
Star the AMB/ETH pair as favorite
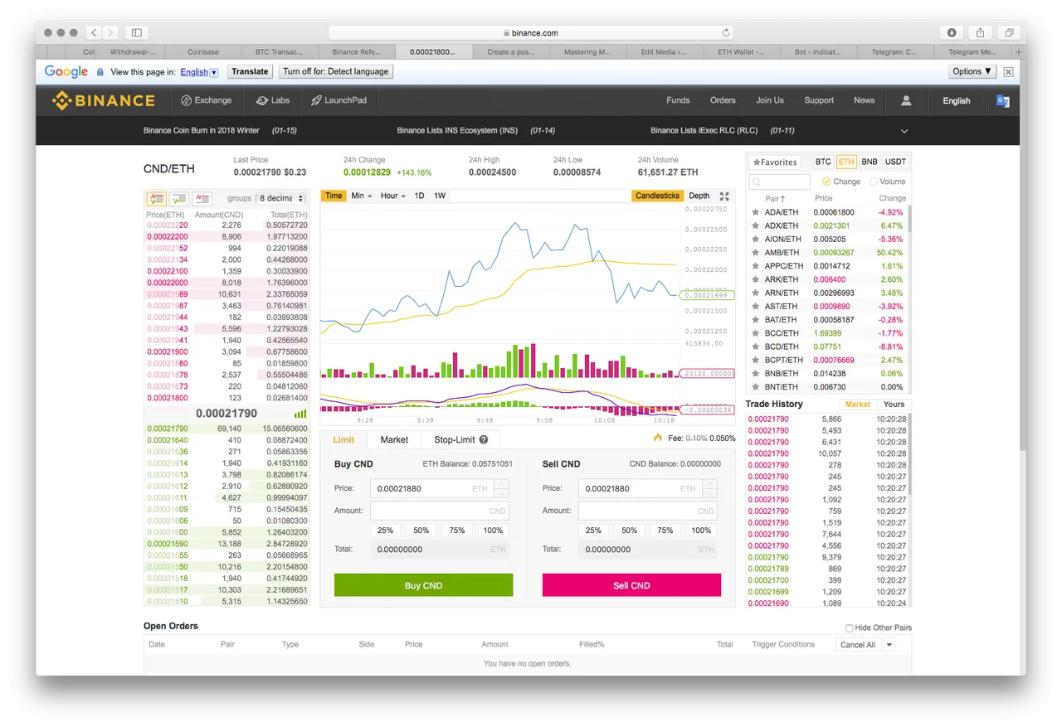[755, 252]
